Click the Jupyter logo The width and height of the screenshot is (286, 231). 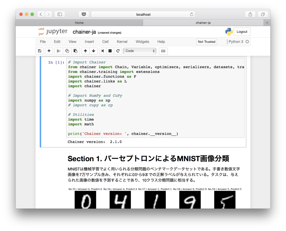[53, 31]
